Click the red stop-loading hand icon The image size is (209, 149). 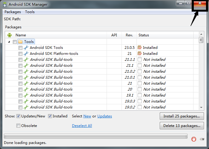pos(194,139)
